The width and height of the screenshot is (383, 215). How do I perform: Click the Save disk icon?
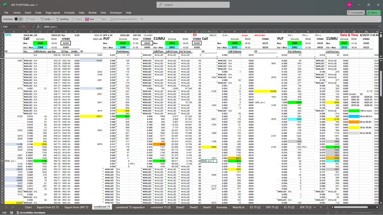click(87, 19)
